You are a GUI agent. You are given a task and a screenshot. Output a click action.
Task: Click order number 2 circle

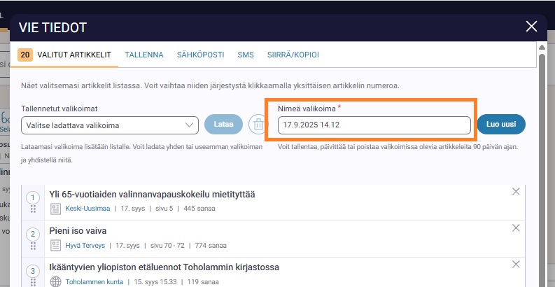[x=33, y=234]
